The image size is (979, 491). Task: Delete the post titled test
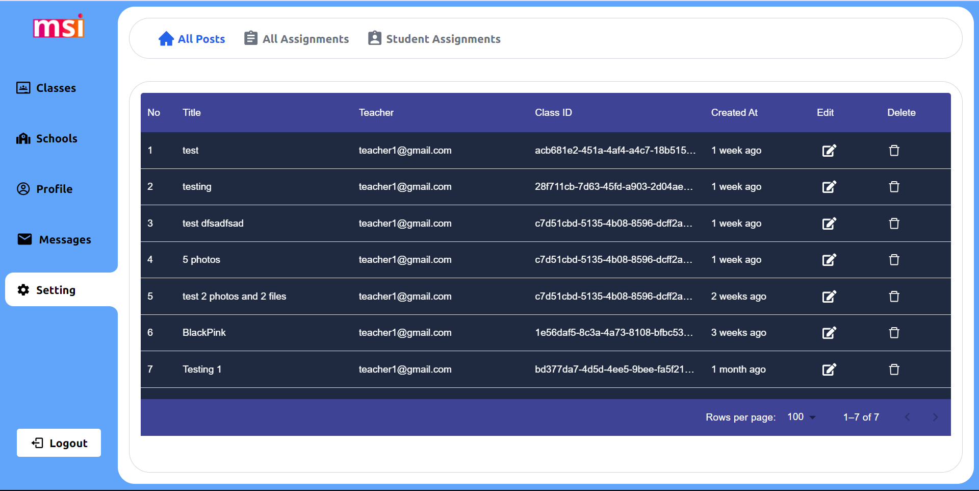(x=894, y=151)
